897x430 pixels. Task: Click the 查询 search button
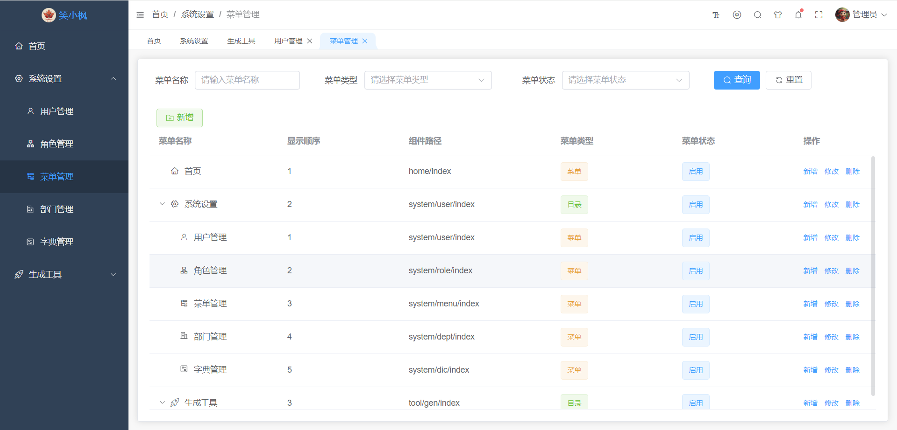737,80
